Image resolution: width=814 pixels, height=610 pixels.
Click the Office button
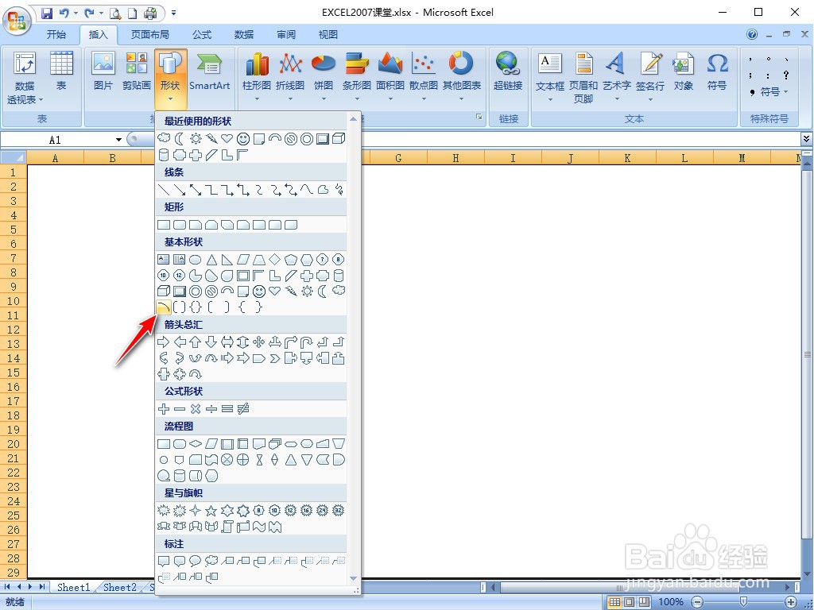(x=17, y=21)
